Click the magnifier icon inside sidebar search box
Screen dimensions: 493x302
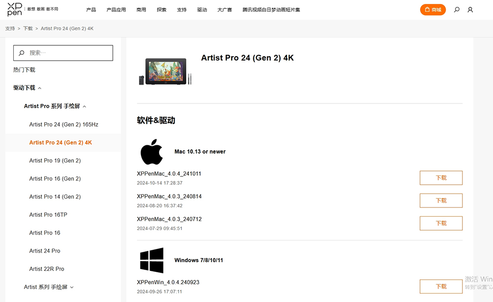21,53
